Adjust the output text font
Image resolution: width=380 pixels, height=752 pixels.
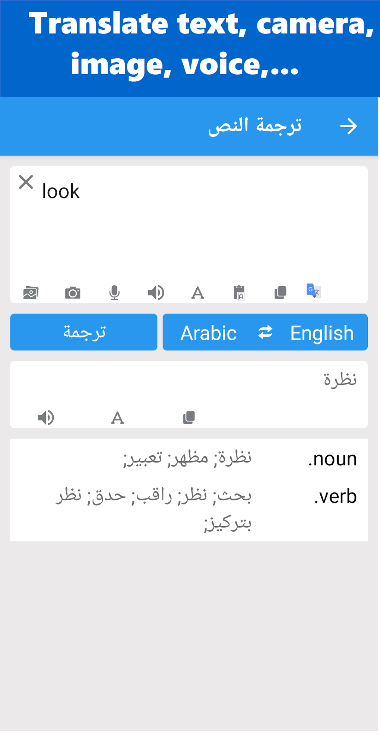coord(117,417)
